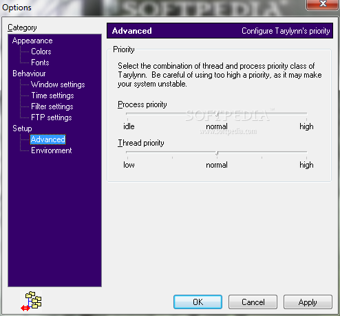
Task: Click the Thread priority 'high' label
Action: [x=306, y=165]
